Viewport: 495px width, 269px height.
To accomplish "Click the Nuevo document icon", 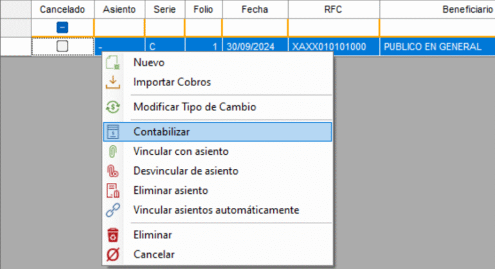I will pyautogui.click(x=113, y=62).
